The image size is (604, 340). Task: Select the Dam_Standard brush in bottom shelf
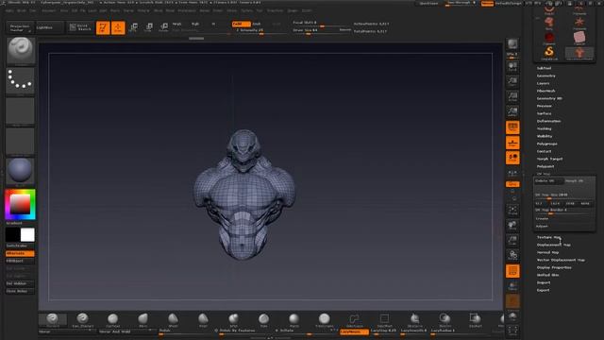click(x=82, y=320)
